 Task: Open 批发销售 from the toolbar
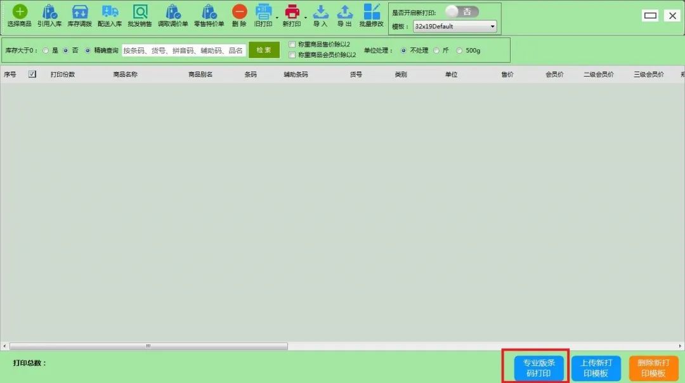pos(140,12)
